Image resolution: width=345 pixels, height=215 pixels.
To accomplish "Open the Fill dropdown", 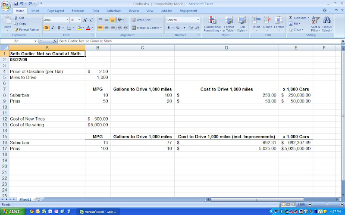I will (x=295, y=24).
